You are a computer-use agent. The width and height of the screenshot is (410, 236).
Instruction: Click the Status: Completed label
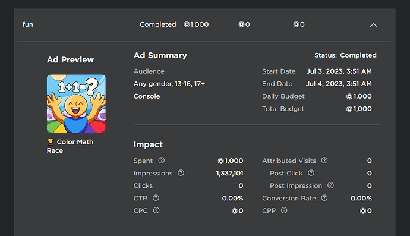click(x=345, y=55)
